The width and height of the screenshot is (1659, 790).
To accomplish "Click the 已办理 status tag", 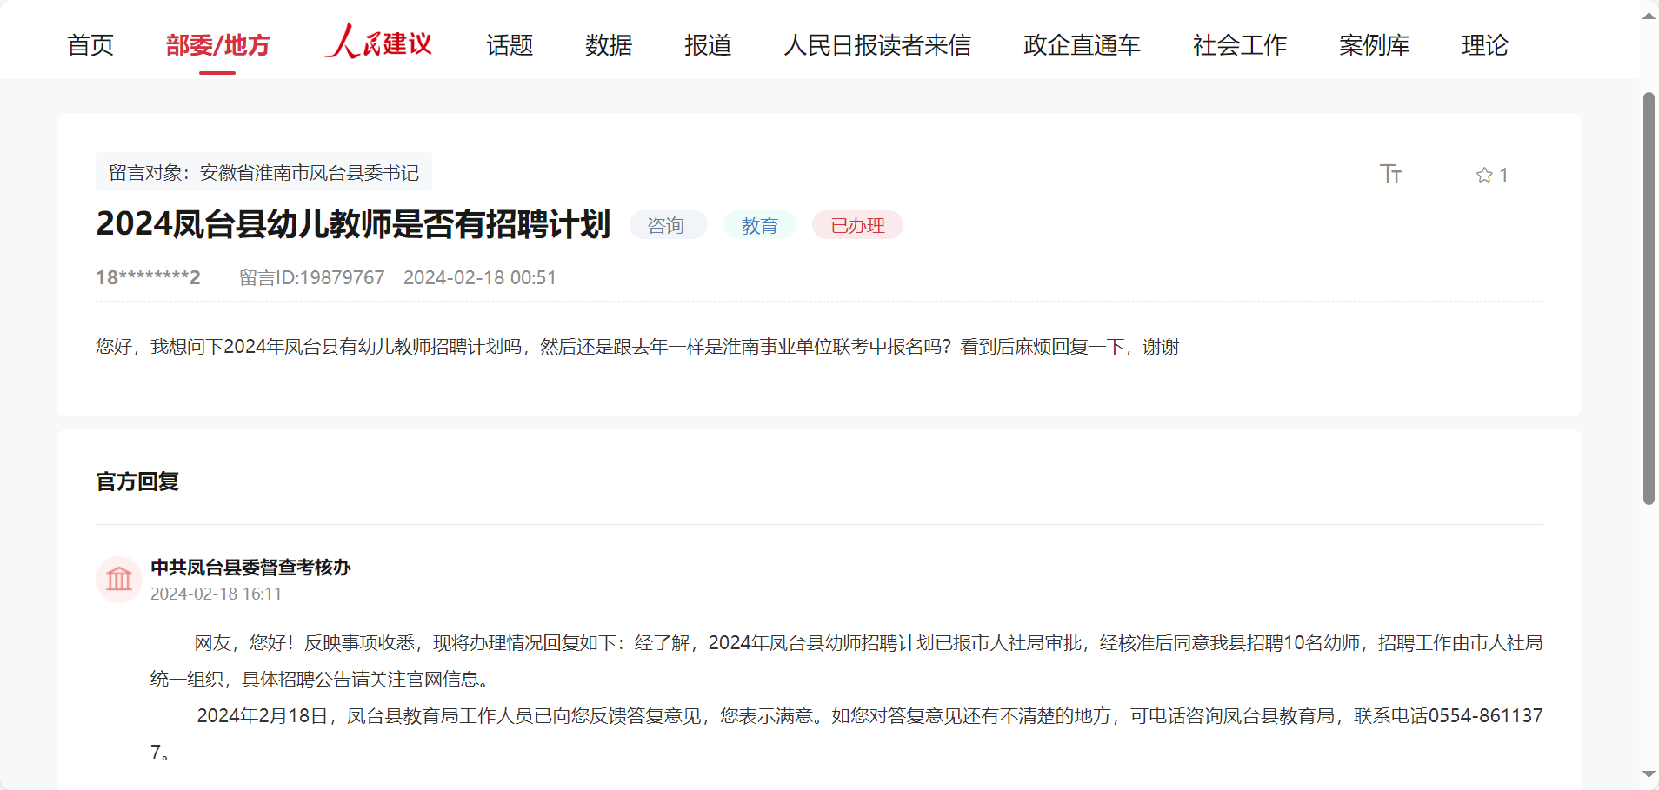I will [x=857, y=225].
